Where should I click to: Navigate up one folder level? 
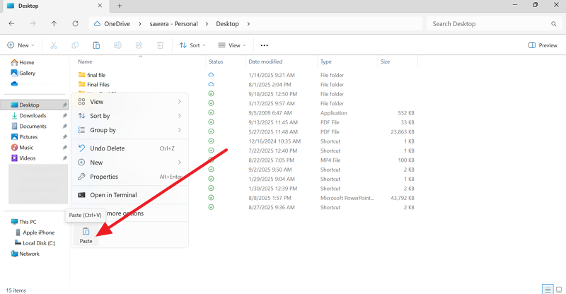pos(54,23)
